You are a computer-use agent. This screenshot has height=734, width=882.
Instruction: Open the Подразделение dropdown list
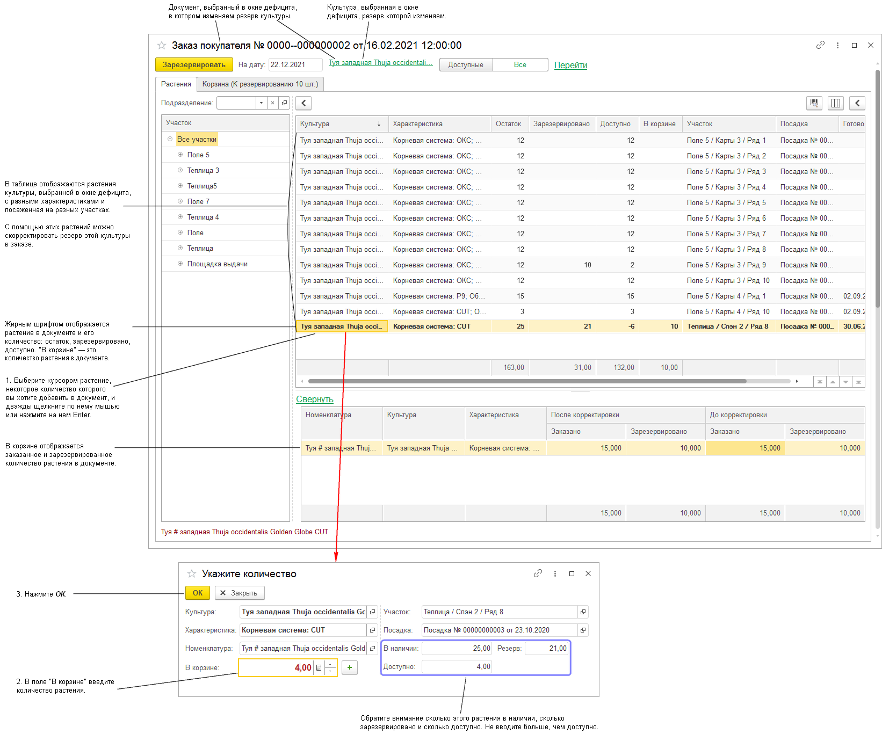[x=261, y=103]
